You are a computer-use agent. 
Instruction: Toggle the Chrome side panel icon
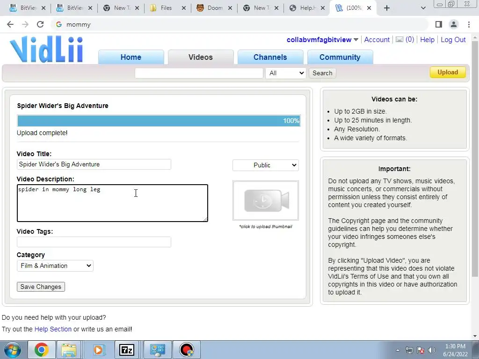(439, 24)
